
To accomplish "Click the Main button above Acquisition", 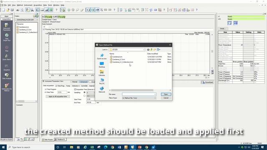I will pyautogui.click(x=7, y=16).
